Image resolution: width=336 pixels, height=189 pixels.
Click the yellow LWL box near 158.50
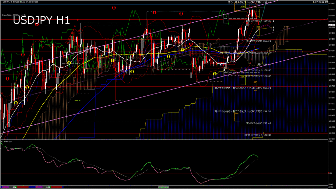[x=237, y=116]
